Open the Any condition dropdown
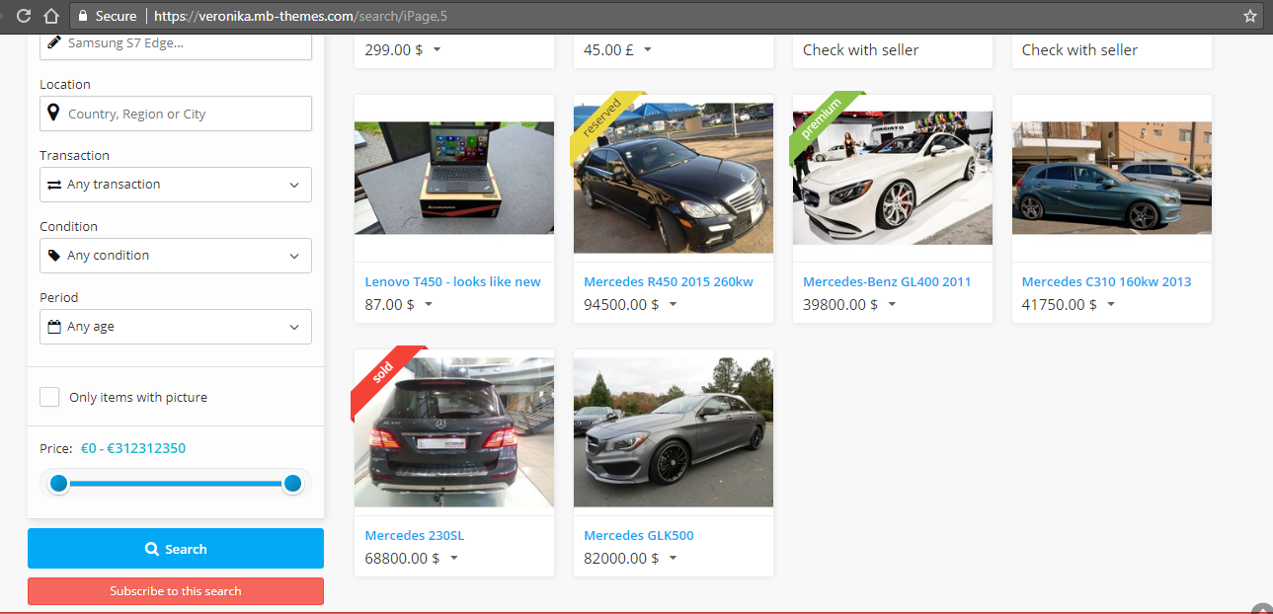The width and height of the screenshot is (1273, 614). [176, 256]
